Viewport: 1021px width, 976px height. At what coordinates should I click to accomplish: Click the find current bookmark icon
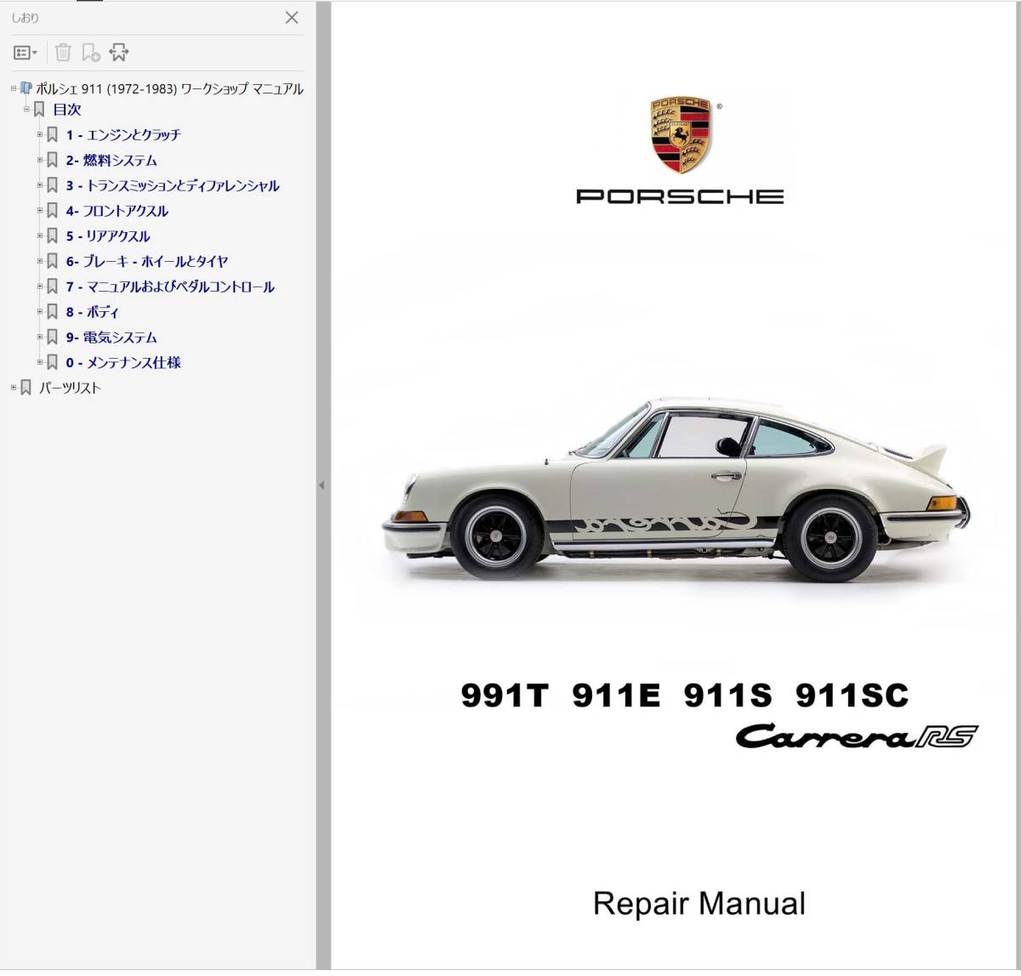pyautogui.click(x=119, y=53)
